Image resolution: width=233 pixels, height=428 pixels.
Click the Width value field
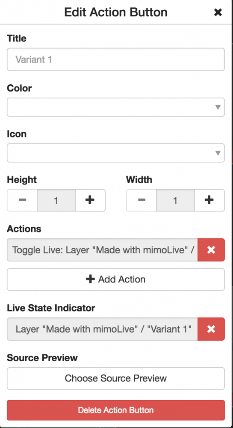[175, 200]
